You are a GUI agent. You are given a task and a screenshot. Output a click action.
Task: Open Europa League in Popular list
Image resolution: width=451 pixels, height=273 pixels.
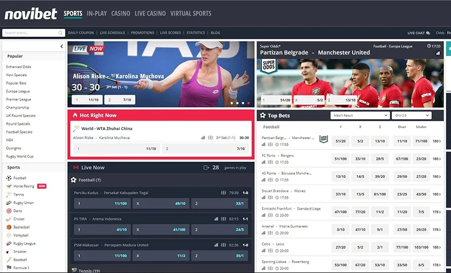[x=18, y=91]
